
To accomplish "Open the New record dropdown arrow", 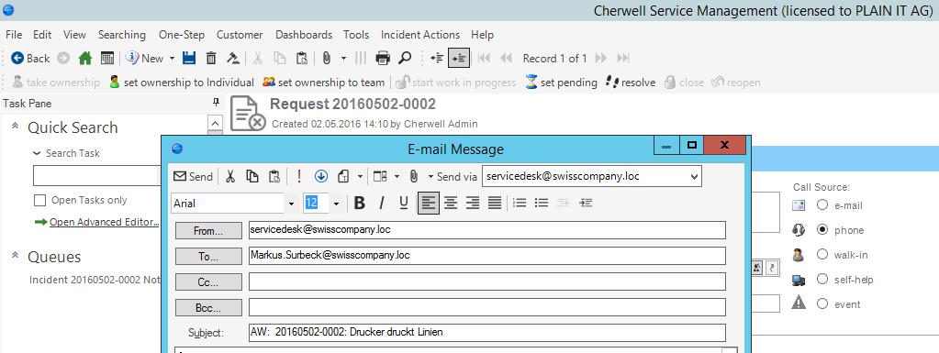I will click(x=172, y=59).
